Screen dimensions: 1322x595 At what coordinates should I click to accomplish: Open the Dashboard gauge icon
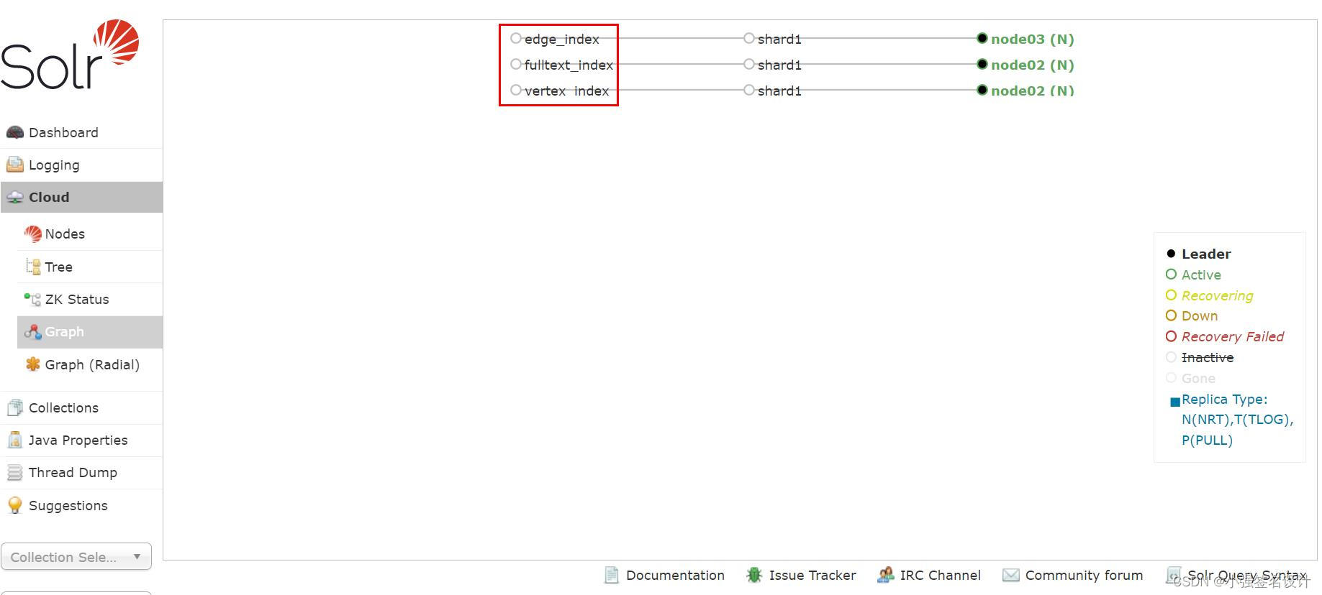click(x=14, y=132)
